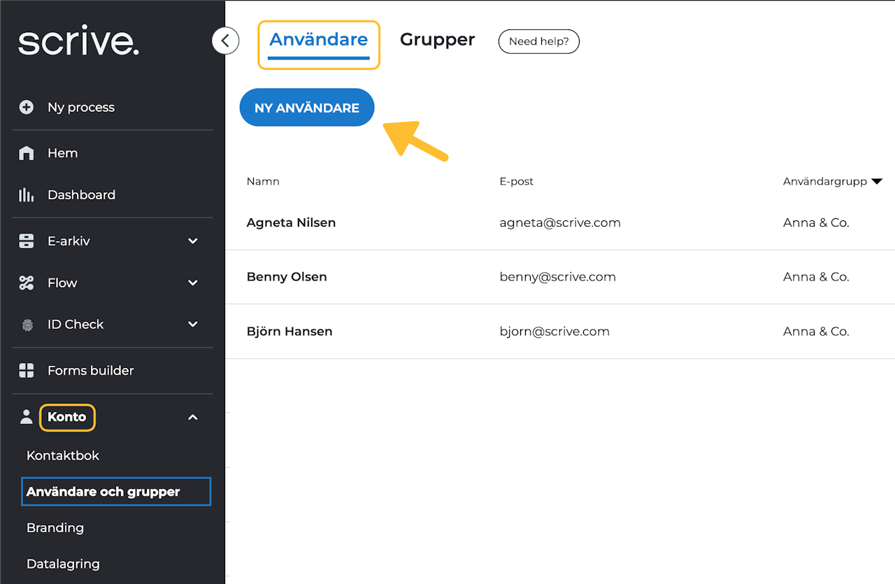Open Ny process from the sidebar

(81, 107)
